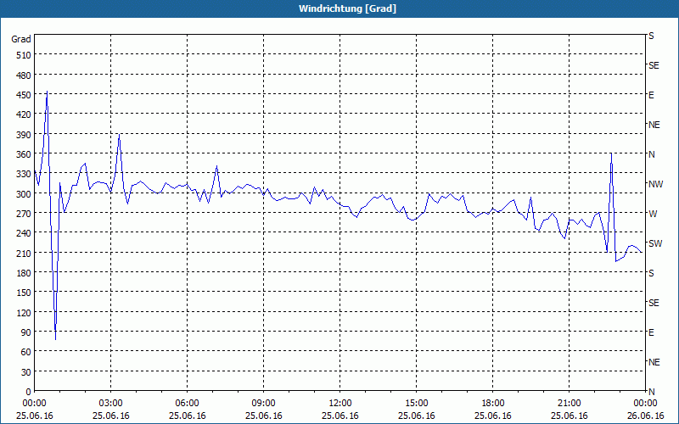Select the 450 degree axis label
Image resolution: width=679 pixels, height=424 pixels.
25,95
